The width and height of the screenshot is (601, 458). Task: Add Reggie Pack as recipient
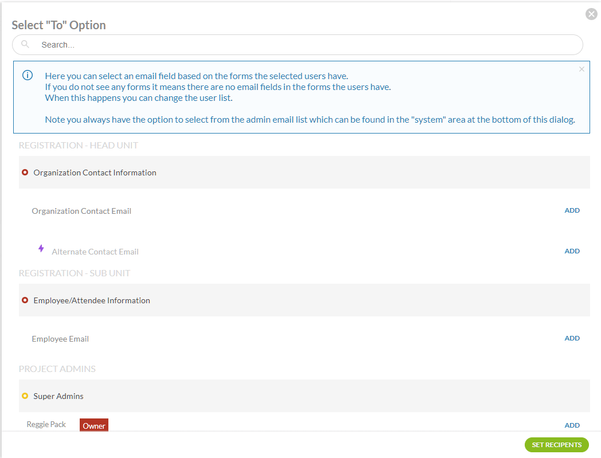572,425
